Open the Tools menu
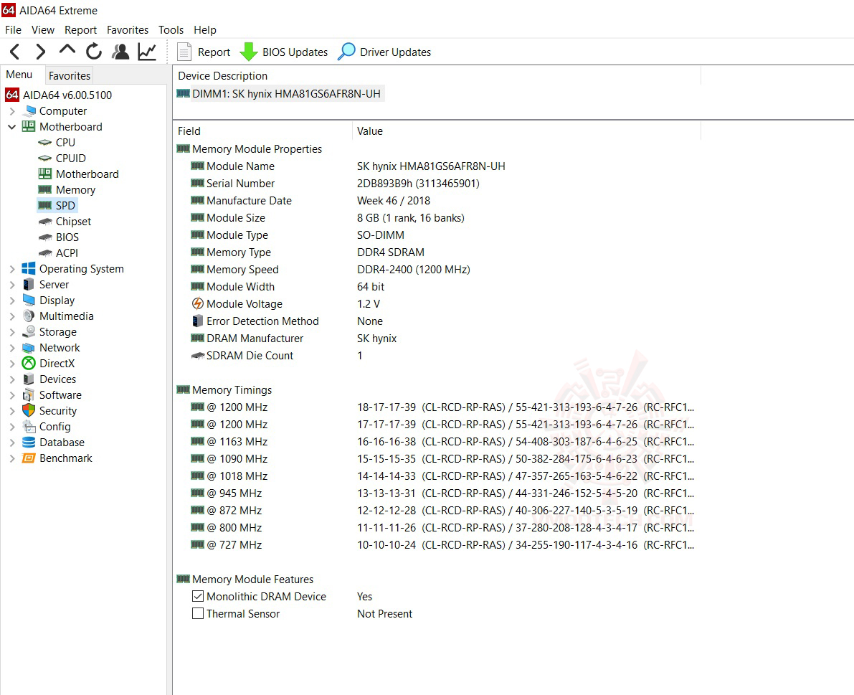 [171, 30]
